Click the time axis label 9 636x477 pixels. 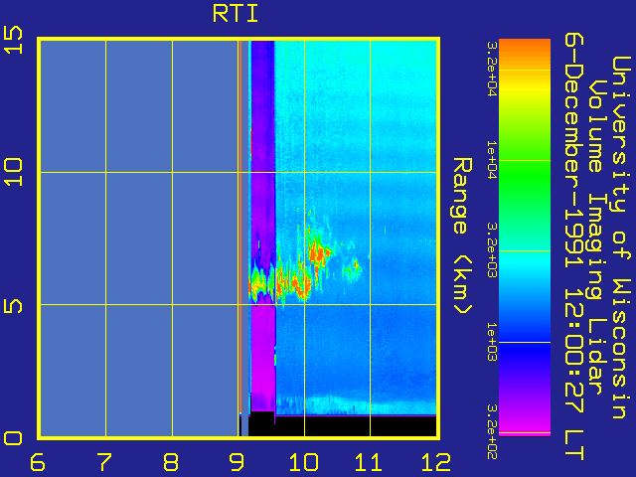click(237, 462)
